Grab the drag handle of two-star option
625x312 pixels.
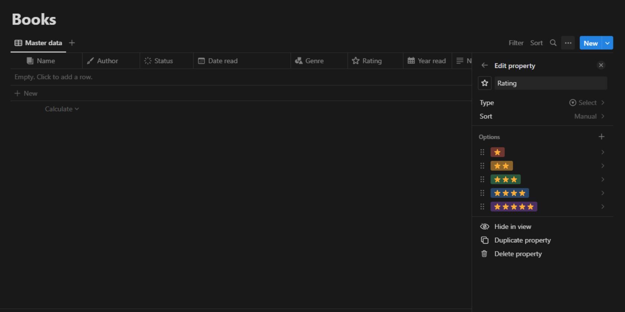(x=482, y=166)
